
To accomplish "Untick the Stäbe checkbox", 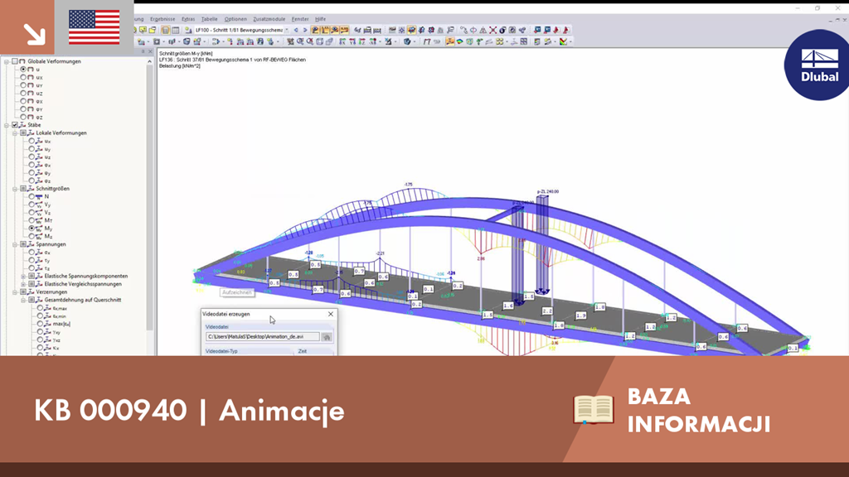I will (x=15, y=125).
